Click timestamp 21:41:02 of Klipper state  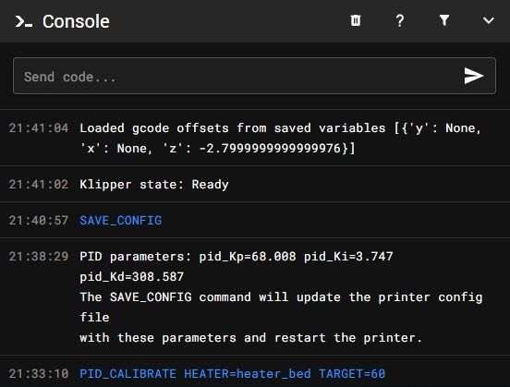[x=39, y=185]
